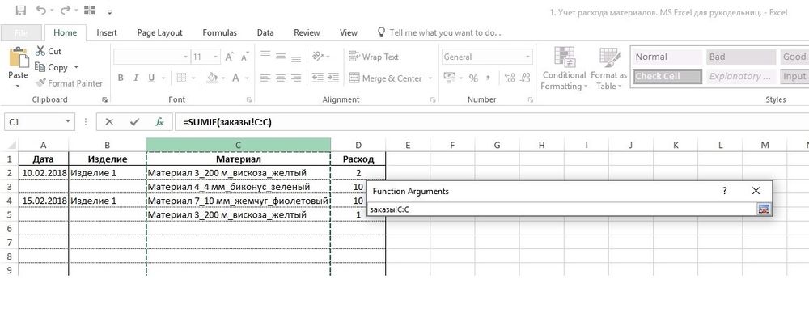Confirm the formula with the checkmark icon
This screenshot has height=334, width=809.
(134, 122)
